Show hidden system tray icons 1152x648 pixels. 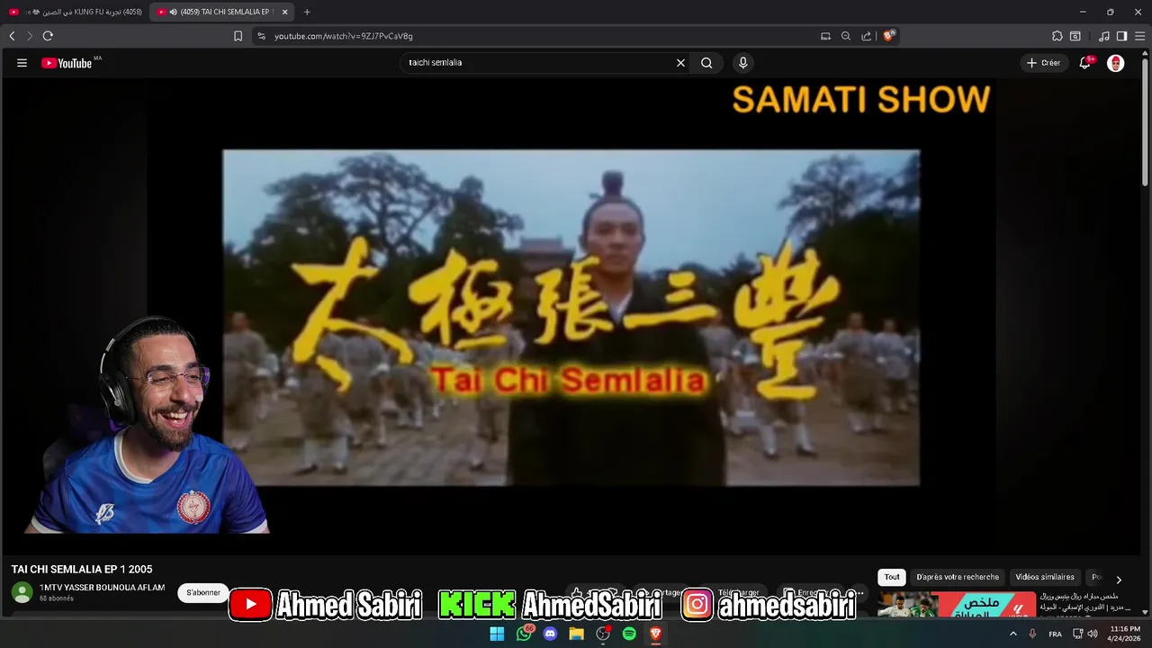pos(1013,634)
